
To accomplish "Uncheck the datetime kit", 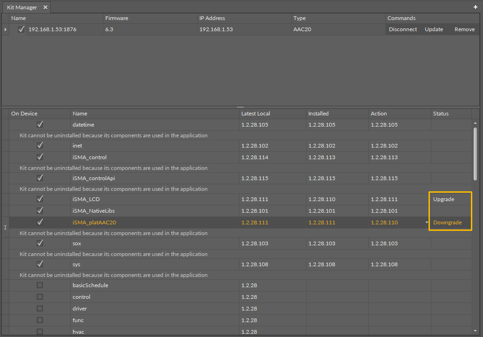I will point(40,124).
